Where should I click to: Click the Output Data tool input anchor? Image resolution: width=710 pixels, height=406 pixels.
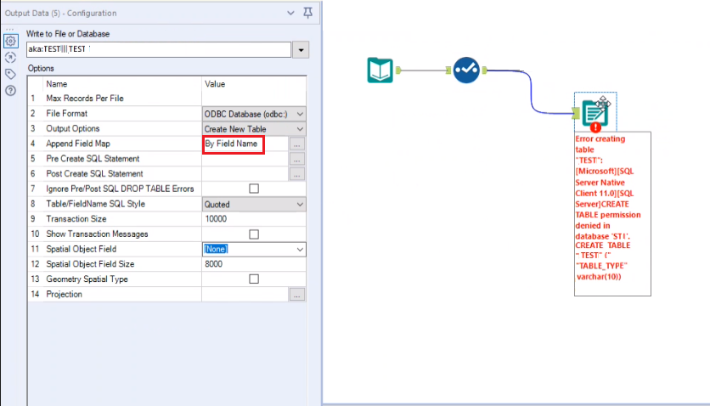tap(576, 113)
